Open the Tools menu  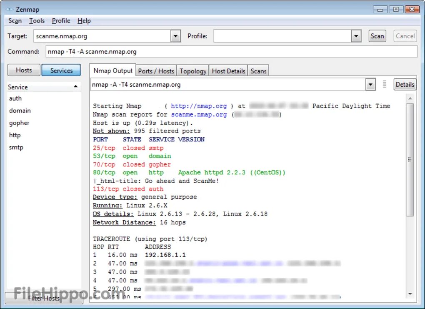coord(37,21)
